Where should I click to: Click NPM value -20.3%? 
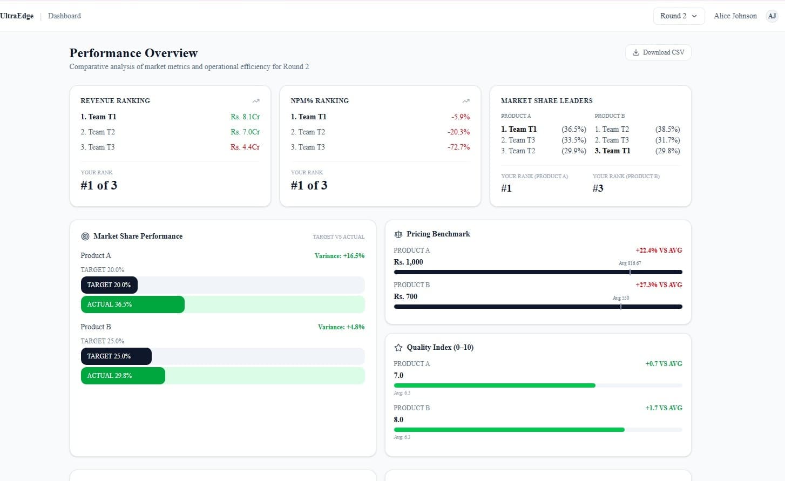click(x=458, y=132)
